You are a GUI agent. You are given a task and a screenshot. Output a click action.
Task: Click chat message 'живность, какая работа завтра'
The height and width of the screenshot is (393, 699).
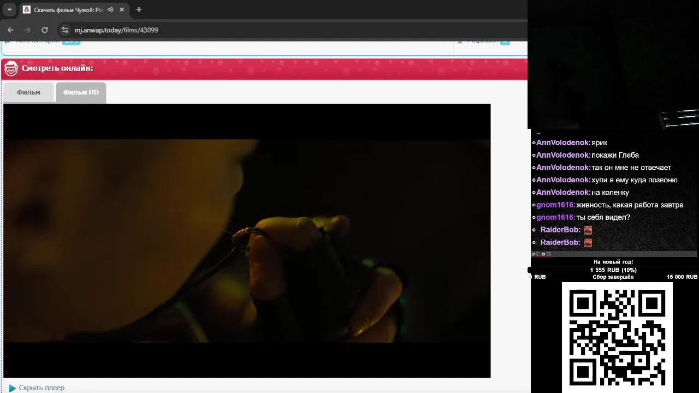630,205
